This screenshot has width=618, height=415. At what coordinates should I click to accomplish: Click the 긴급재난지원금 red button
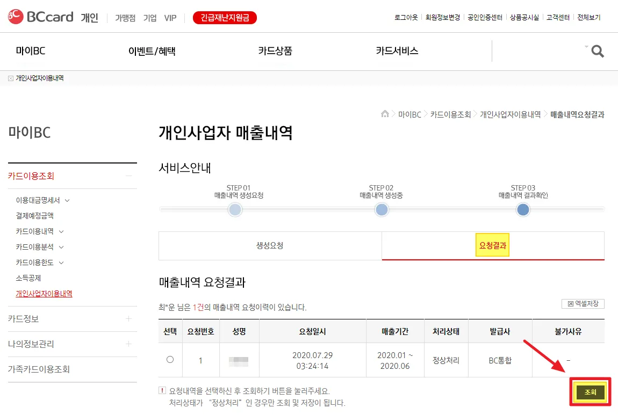[225, 18]
